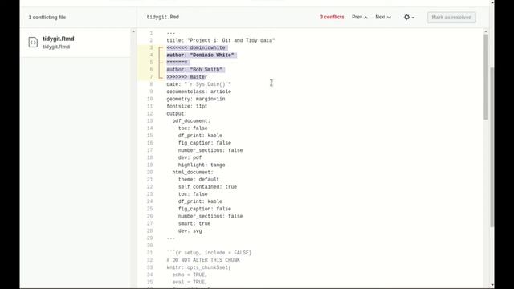Click line 'knitr::opts_chunk$set('
Screen dimensions: 514x289
(x=198, y=267)
